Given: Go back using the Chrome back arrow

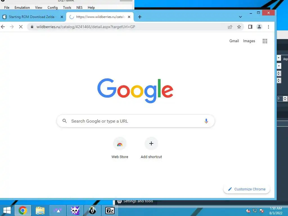Looking at the screenshot, I should tap(3, 27).
